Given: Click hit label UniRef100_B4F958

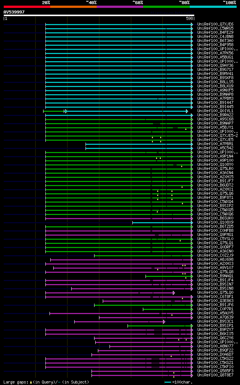Looking at the screenshot, I should [216, 45].
